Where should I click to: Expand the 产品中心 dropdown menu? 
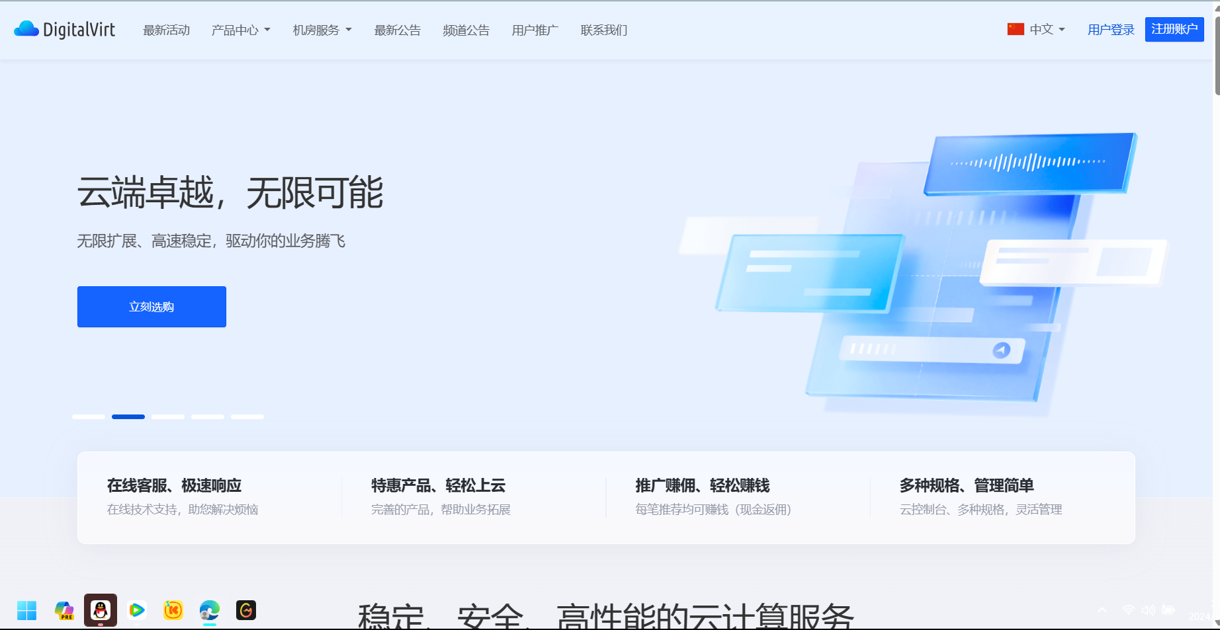click(x=241, y=30)
